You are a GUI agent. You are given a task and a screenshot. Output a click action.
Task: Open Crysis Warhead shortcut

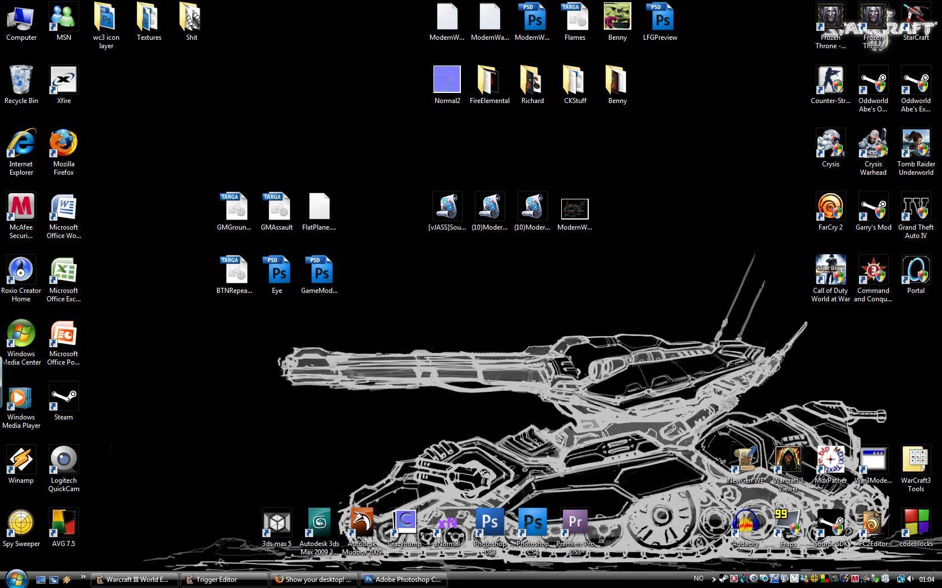click(x=874, y=152)
